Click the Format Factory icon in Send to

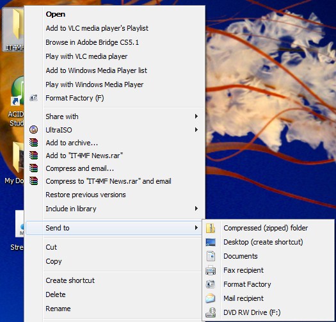[211, 284]
